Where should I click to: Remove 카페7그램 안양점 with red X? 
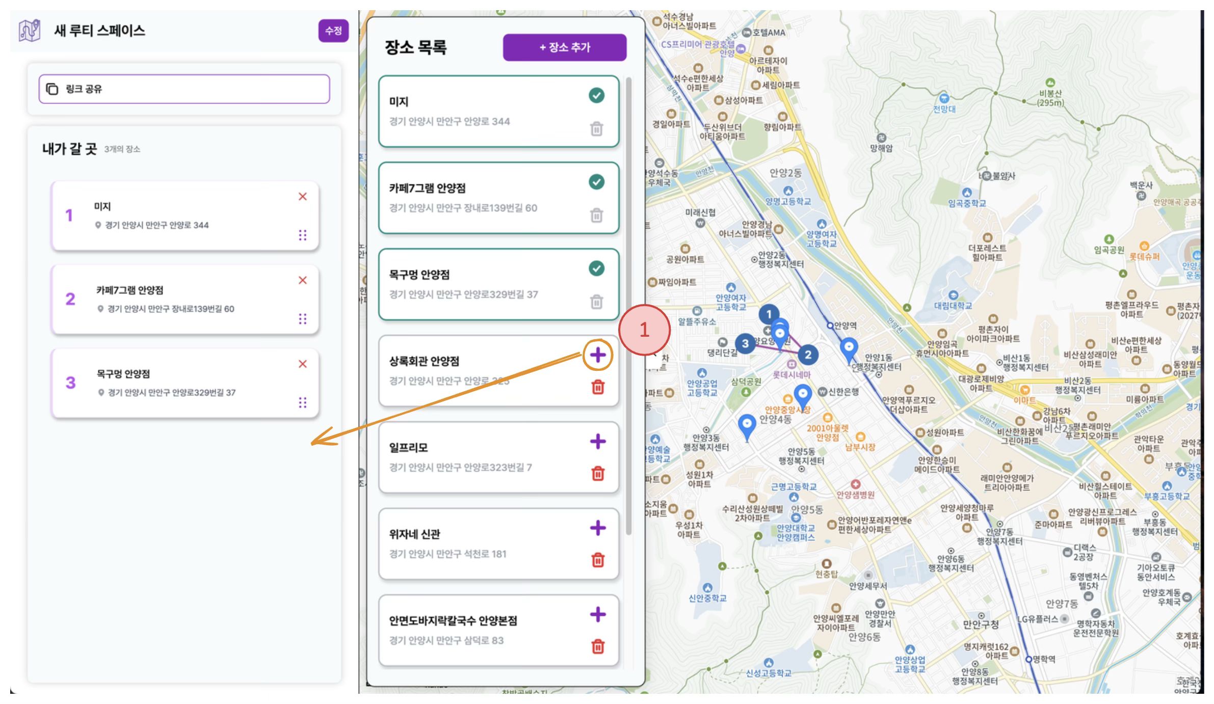point(303,280)
